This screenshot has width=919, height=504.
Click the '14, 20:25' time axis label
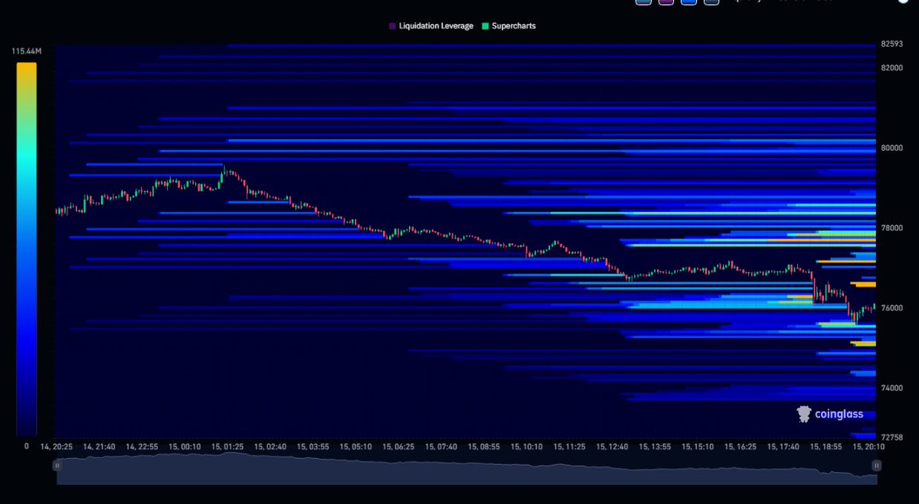point(56,446)
